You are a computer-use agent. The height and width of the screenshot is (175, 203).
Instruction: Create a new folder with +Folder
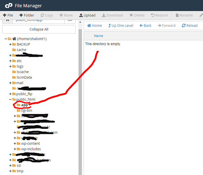(x=27, y=15)
